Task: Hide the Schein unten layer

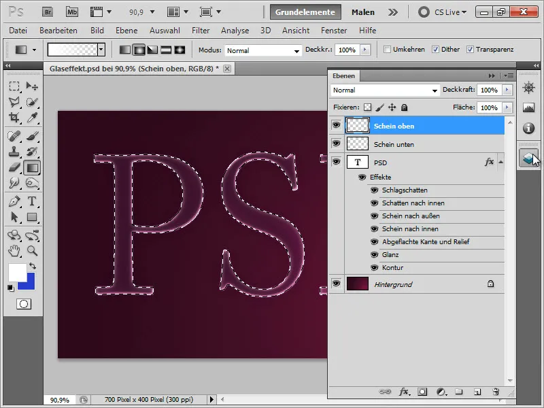Action: [x=336, y=143]
